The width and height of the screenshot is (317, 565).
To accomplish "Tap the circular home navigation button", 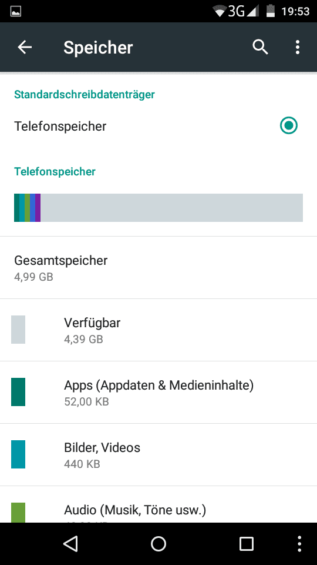I will (158, 543).
